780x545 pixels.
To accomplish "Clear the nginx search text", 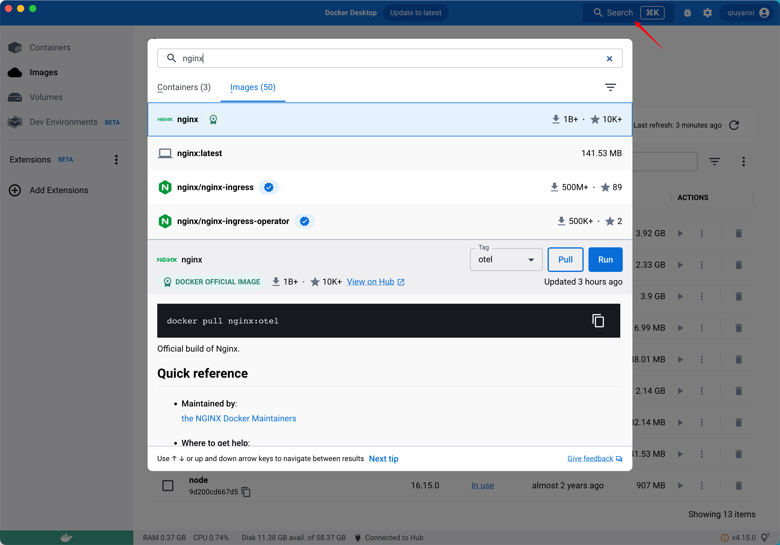I will (609, 59).
